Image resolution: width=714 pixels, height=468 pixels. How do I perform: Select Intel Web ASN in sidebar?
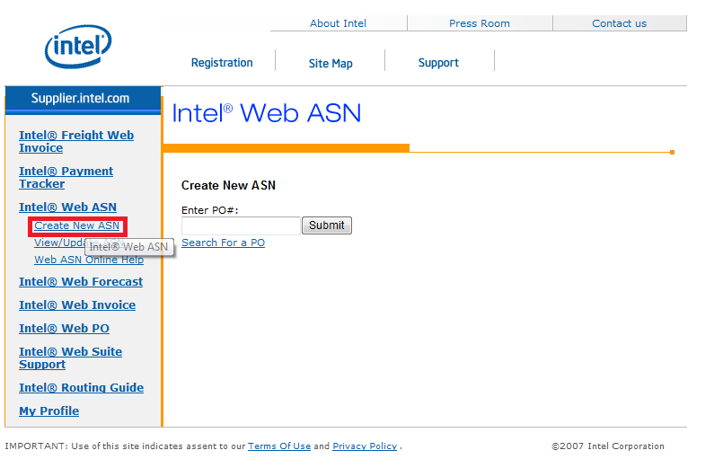67,208
